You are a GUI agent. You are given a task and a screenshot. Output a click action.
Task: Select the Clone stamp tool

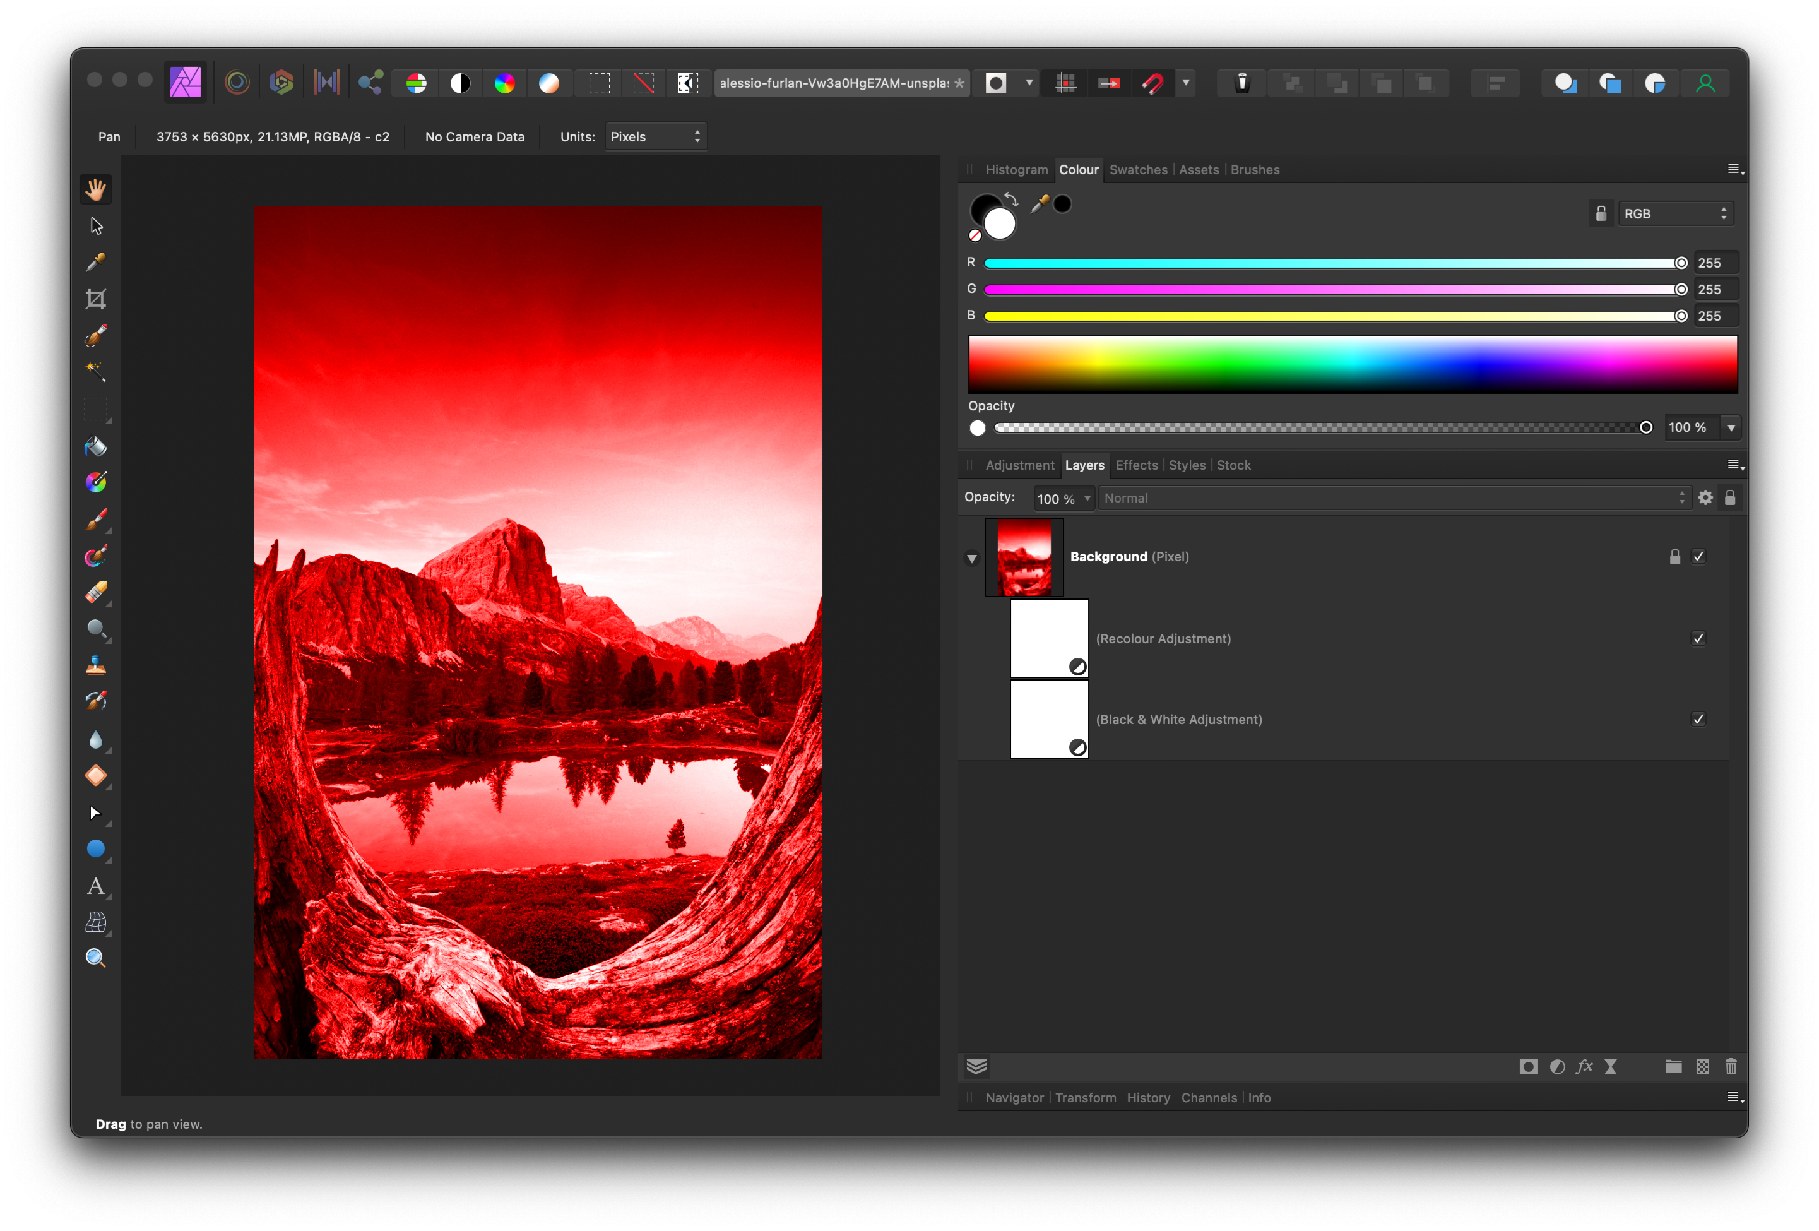(x=95, y=665)
